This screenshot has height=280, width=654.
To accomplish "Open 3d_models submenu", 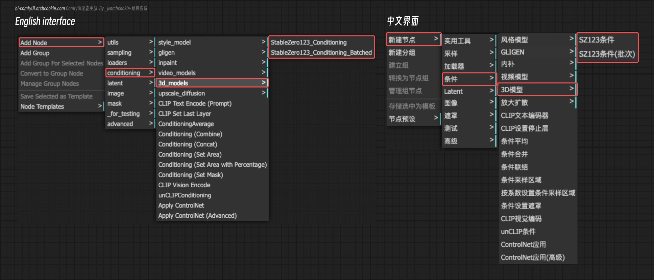I will pyautogui.click(x=212, y=83).
